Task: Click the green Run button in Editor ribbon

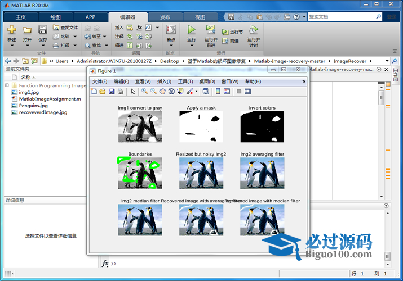Action: tap(192, 29)
